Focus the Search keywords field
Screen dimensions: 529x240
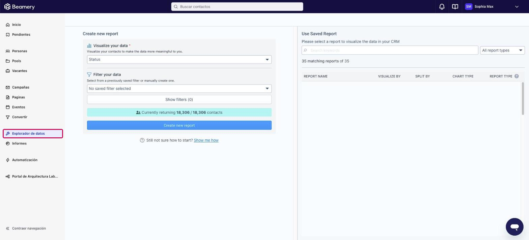390,50
